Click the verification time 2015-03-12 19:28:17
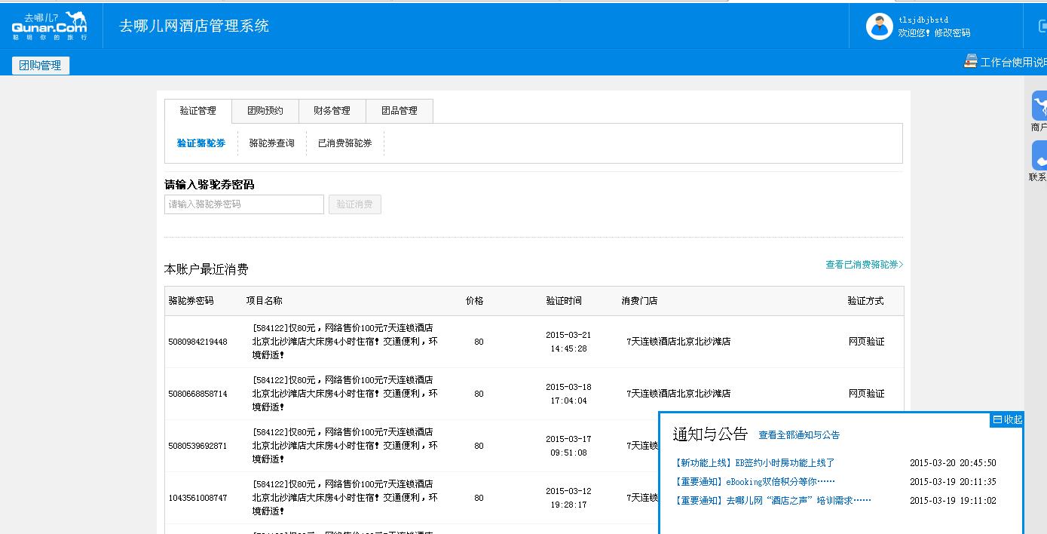 [568, 499]
